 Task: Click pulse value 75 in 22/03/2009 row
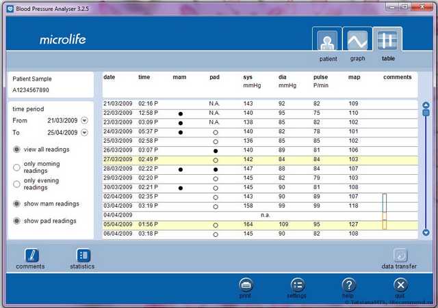click(x=316, y=113)
